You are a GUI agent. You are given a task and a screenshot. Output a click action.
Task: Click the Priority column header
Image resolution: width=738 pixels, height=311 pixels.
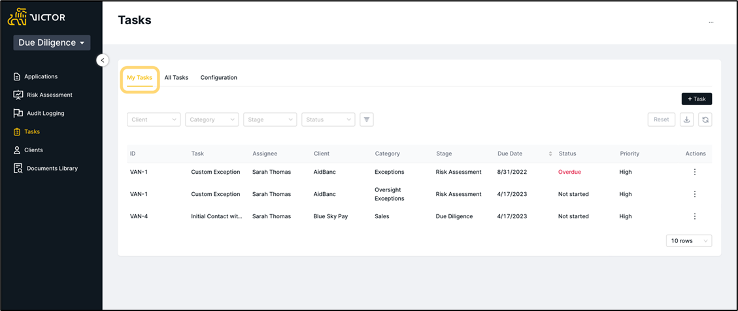629,154
